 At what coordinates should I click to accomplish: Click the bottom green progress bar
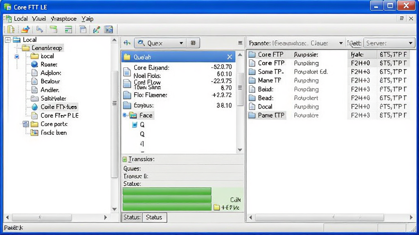(167, 207)
